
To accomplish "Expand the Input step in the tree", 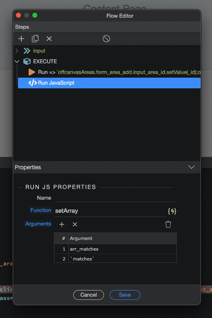I will tap(17, 51).
